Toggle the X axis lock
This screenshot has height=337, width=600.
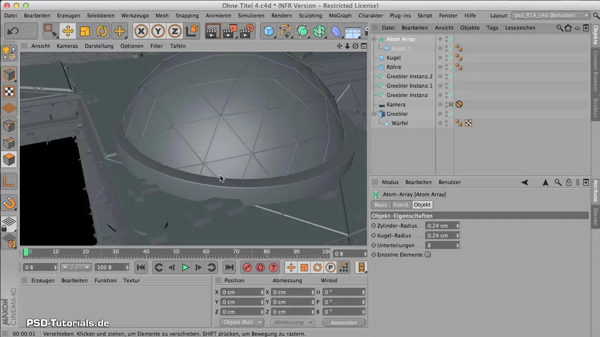pyautogui.click(x=141, y=31)
